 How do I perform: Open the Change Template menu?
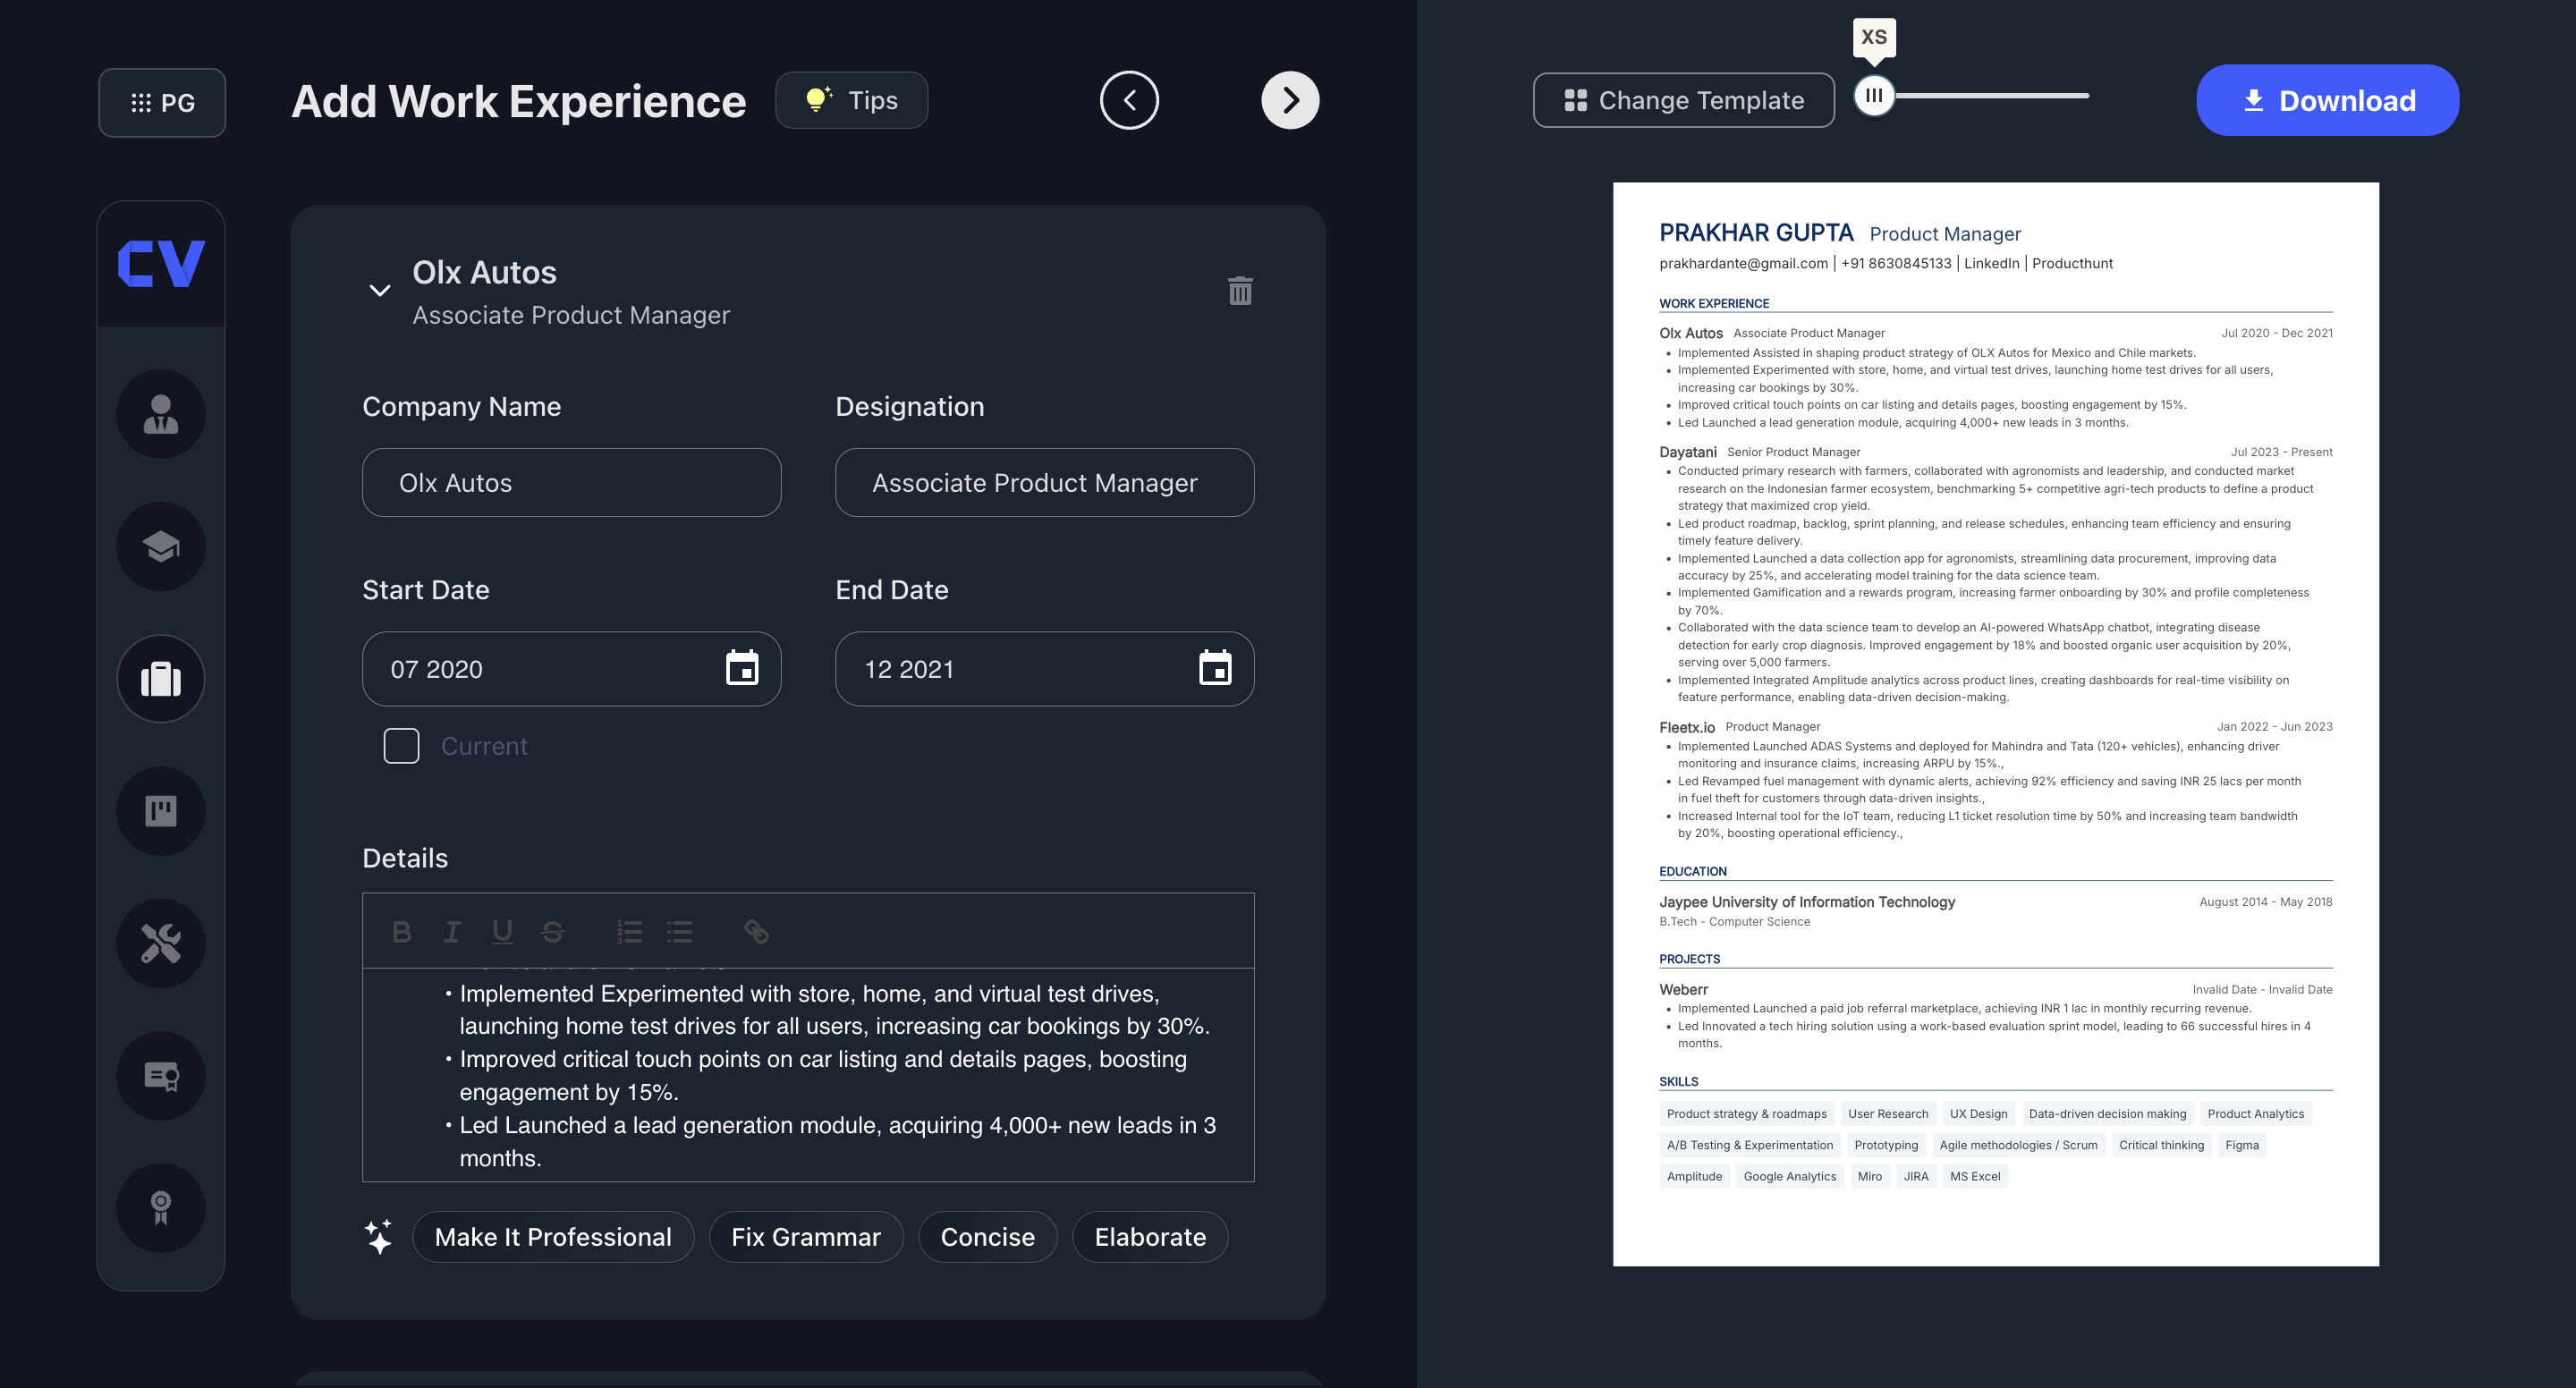pos(1683,100)
